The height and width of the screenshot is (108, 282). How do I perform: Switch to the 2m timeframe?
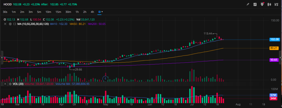pos(22,12)
